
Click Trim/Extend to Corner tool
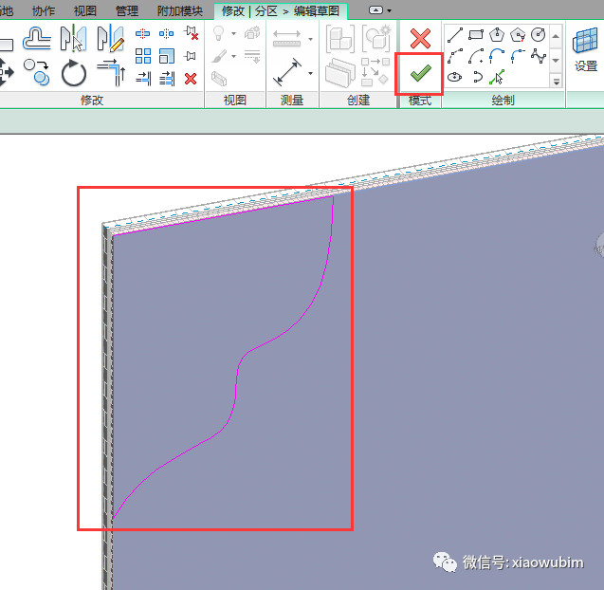tap(111, 72)
